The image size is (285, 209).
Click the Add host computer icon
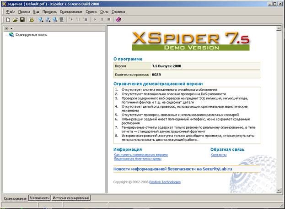(41, 20)
